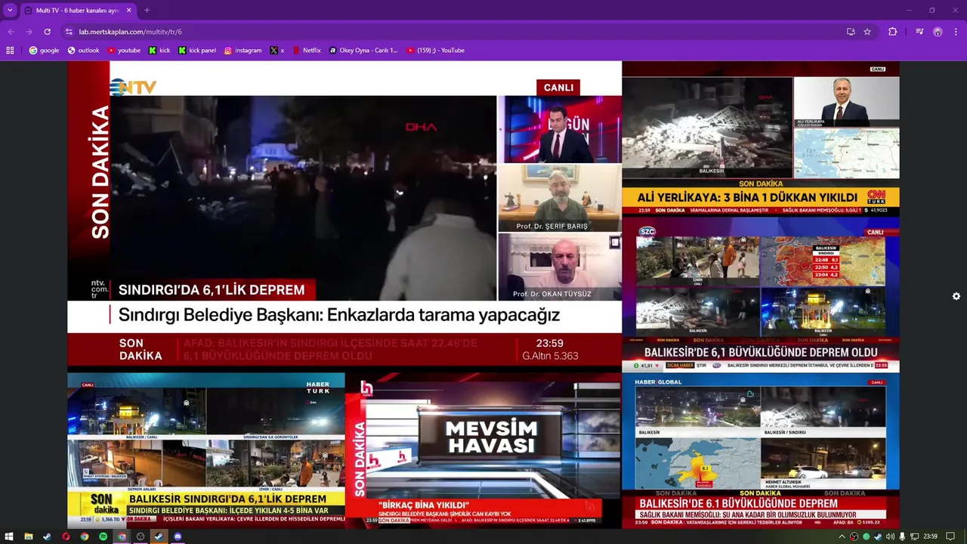967x544 pixels.
Task: Click the SZC TV video stream
Action: coord(761,295)
